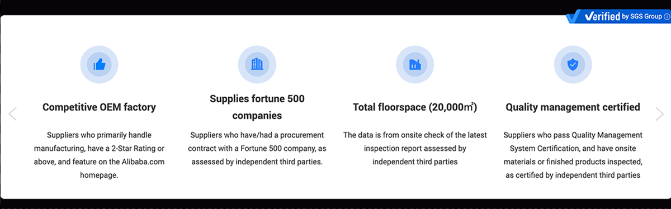The image size is (671, 209).
Task: Click the Fortune 500 contract description
Action: 257,148
